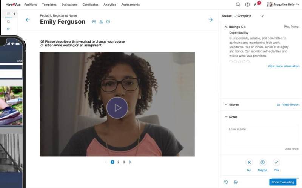This screenshot has width=302, height=188.
Task: Select the No decision option
Action: click(x=249, y=162)
